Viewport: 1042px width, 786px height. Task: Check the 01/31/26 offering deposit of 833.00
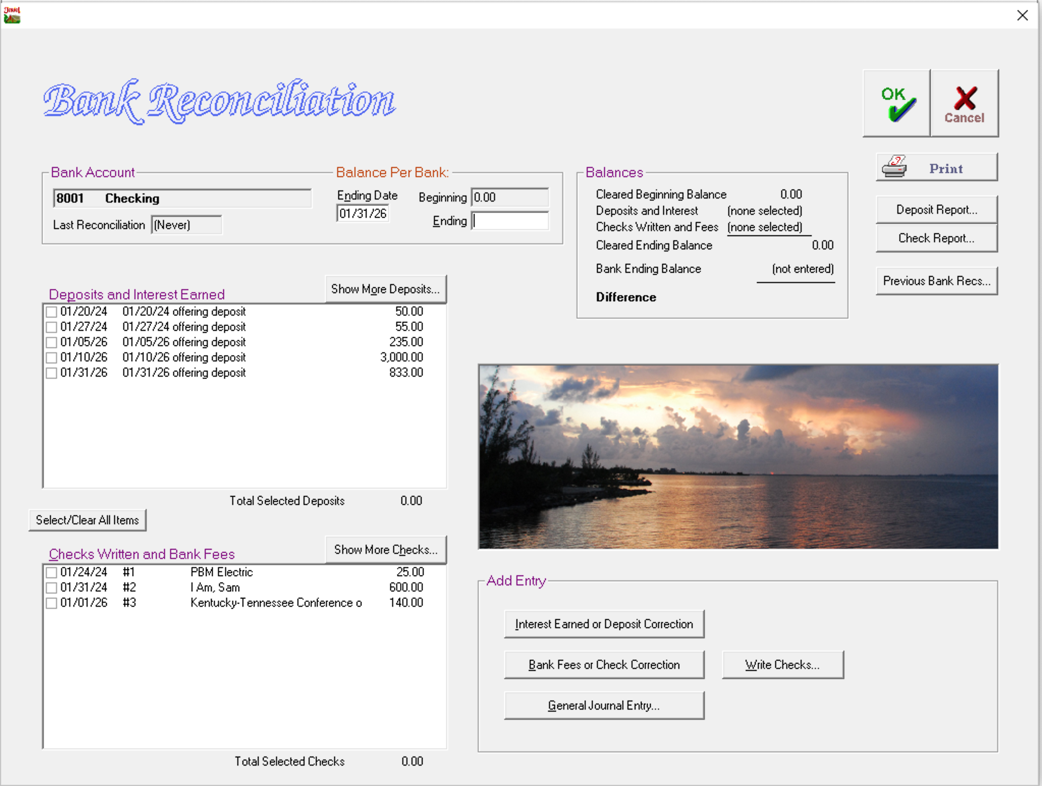coord(51,373)
